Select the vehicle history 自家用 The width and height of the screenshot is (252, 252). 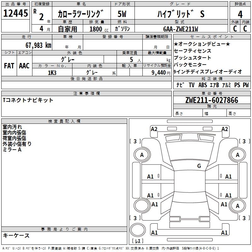pos(67,29)
